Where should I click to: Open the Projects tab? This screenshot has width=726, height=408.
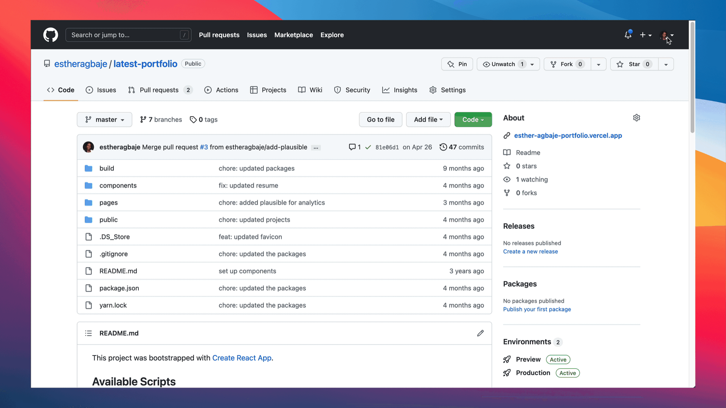coord(268,90)
